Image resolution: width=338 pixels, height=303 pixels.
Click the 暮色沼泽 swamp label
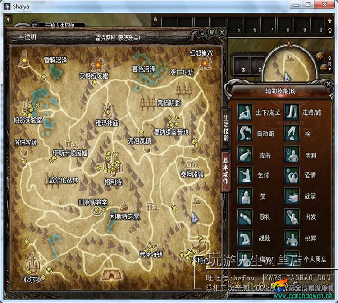[144, 70]
